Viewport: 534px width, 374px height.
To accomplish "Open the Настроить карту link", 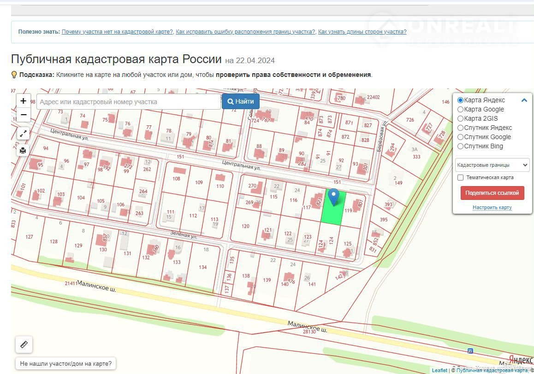I will [492, 208].
